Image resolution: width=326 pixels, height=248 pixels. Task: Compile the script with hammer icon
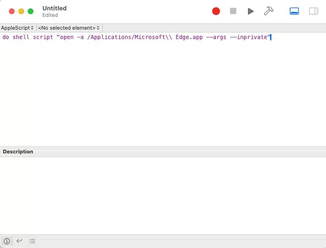(269, 11)
